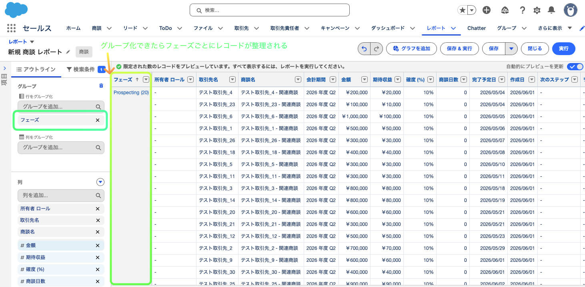This screenshot has width=585, height=287.
Task: Remove the 期待収益 column from list
Action: point(98,257)
